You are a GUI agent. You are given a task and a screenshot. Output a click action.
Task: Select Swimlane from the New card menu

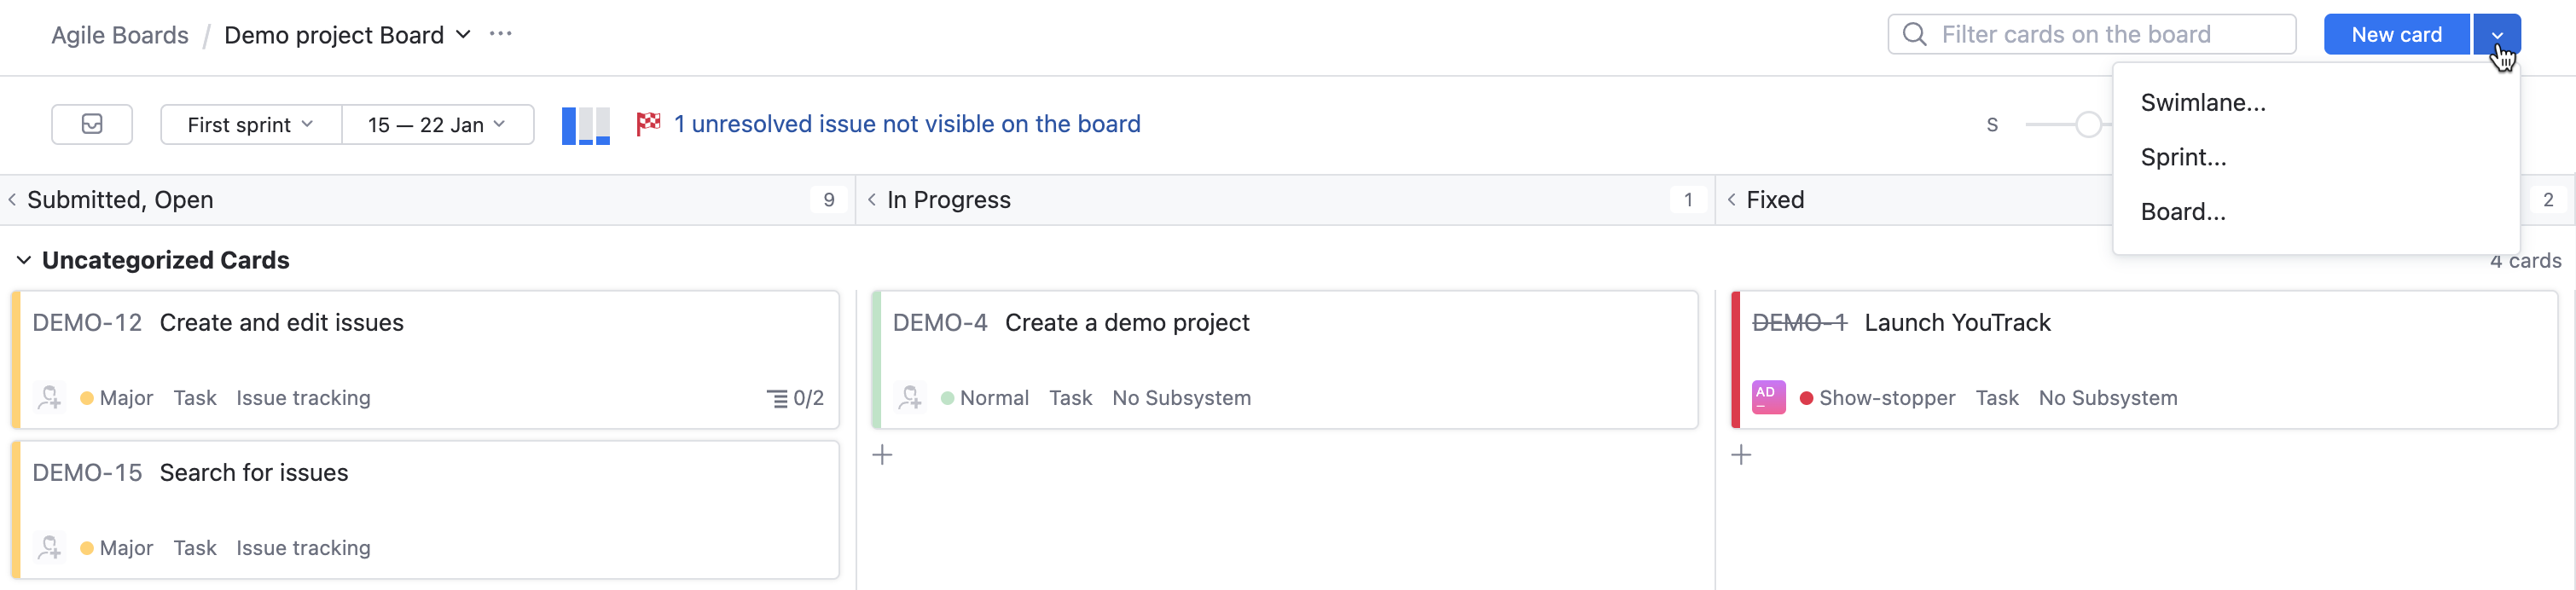click(x=2203, y=101)
